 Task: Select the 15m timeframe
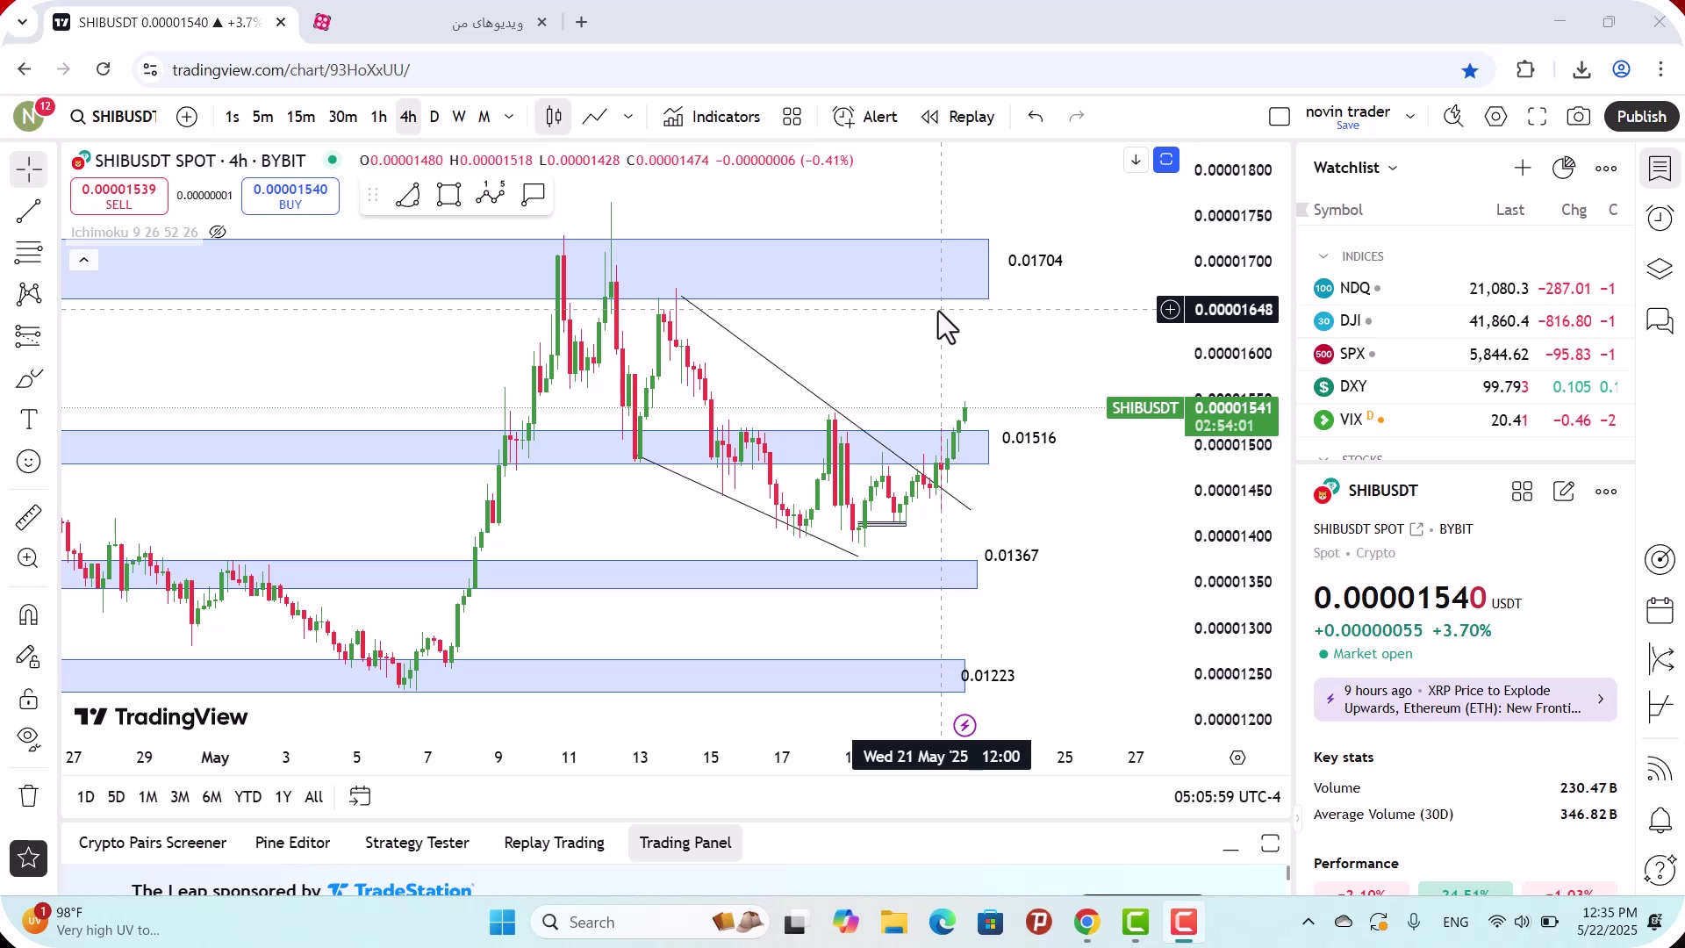(x=300, y=117)
